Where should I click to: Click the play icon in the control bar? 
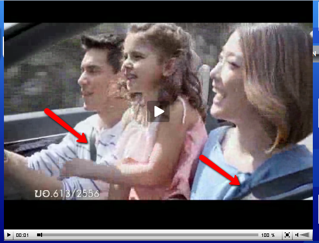click(x=9, y=235)
